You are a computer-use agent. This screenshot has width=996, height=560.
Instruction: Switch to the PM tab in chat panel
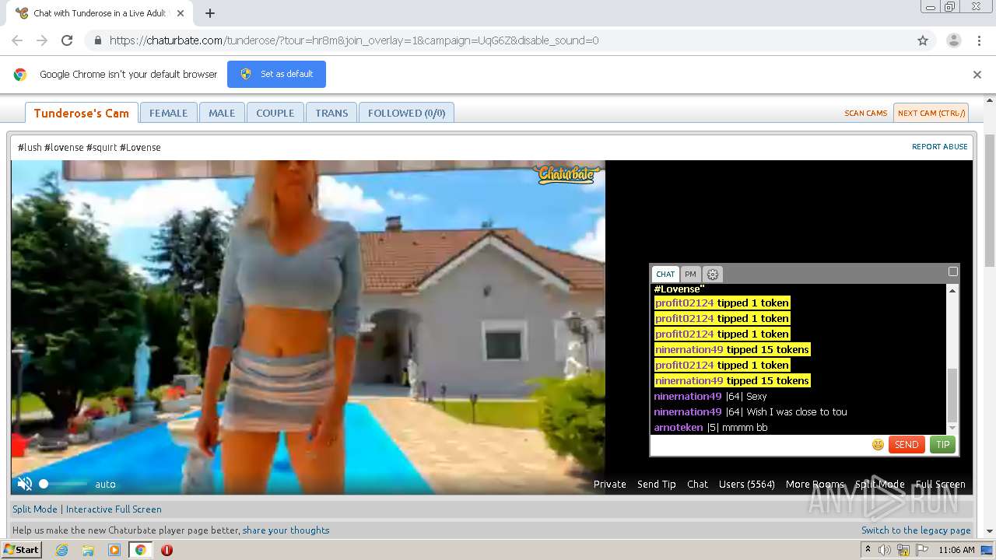(691, 274)
